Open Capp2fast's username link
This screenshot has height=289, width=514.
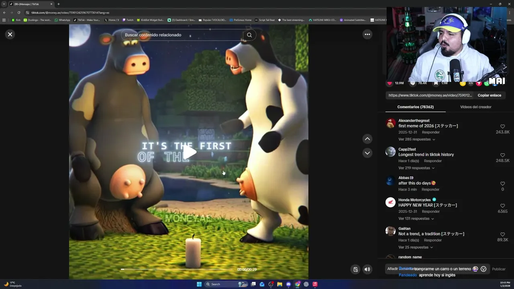point(407,149)
